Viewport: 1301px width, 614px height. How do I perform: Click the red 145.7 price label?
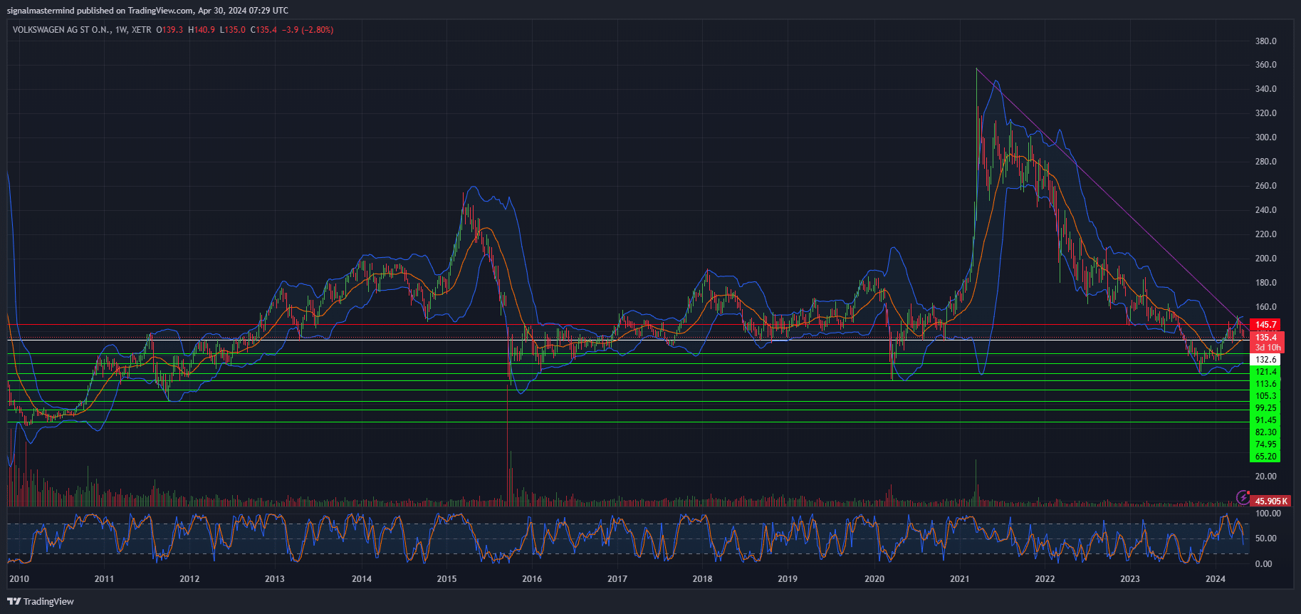tap(1265, 324)
